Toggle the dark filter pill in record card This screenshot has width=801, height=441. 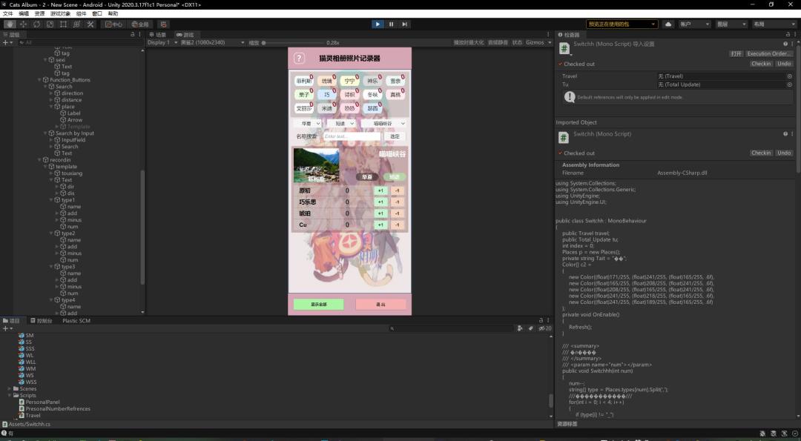[x=367, y=176]
